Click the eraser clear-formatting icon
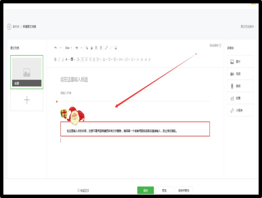 [x=87, y=48]
